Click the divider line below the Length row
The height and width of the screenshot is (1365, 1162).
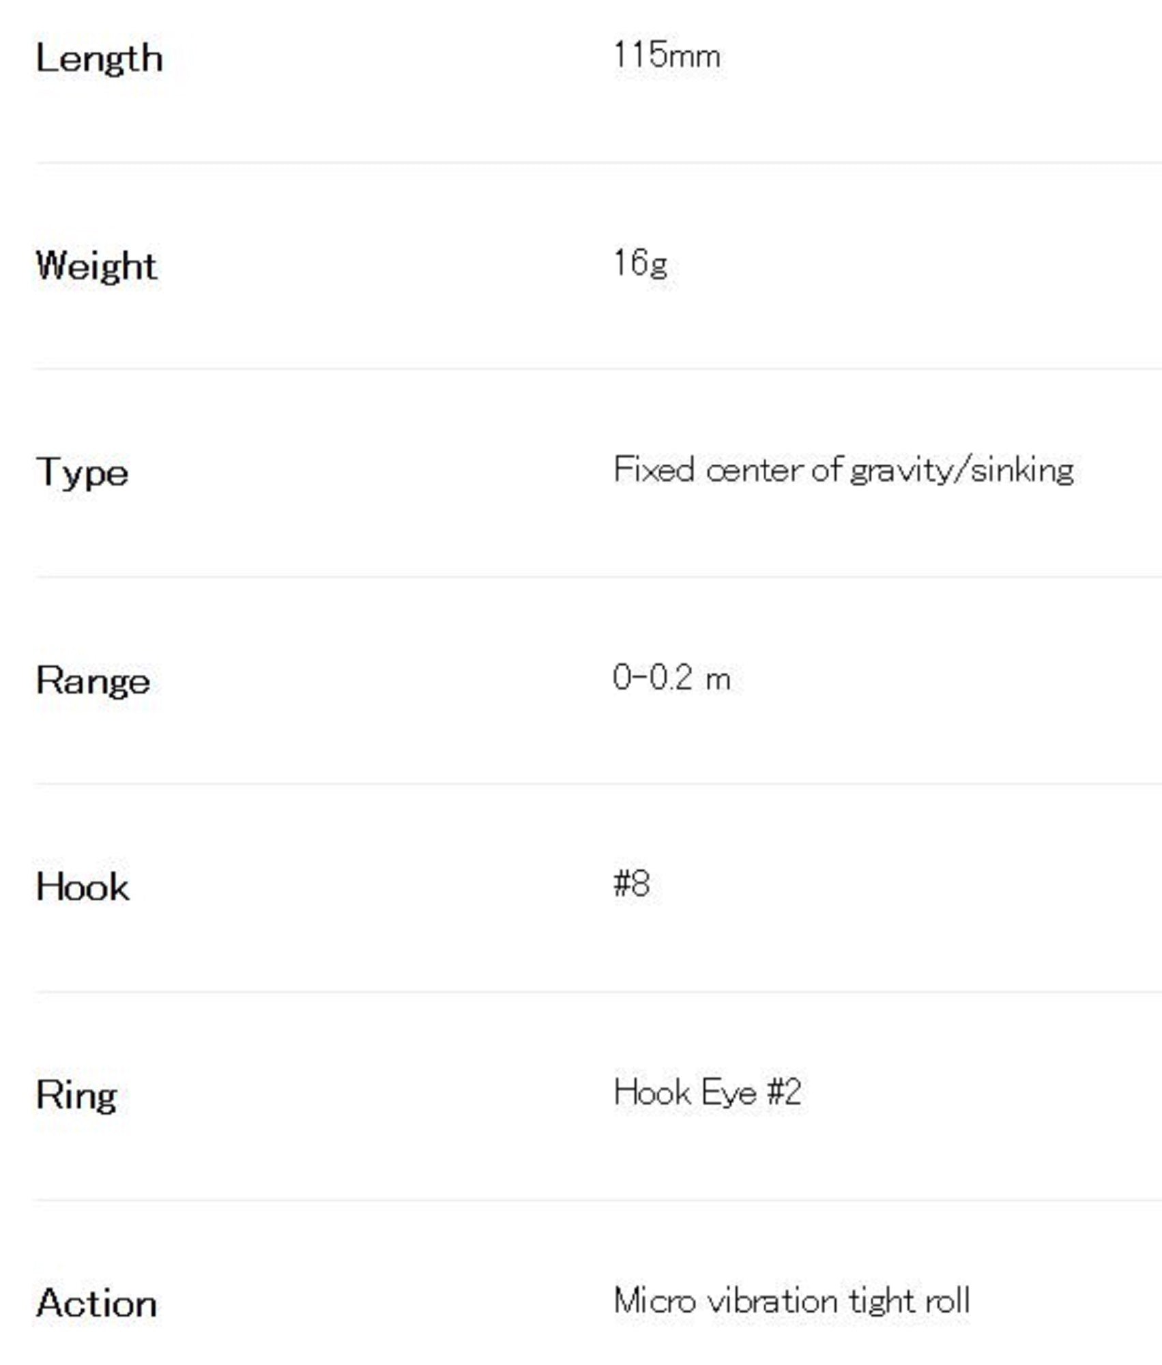[598, 163]
